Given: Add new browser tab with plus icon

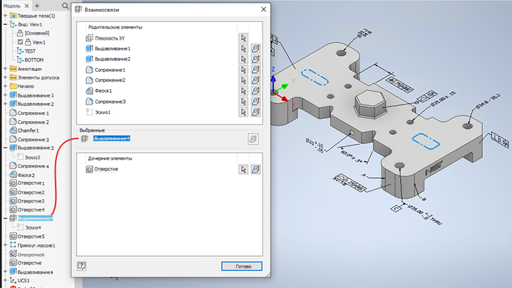Looking at the screenshot, I should [x=37, y=6].
